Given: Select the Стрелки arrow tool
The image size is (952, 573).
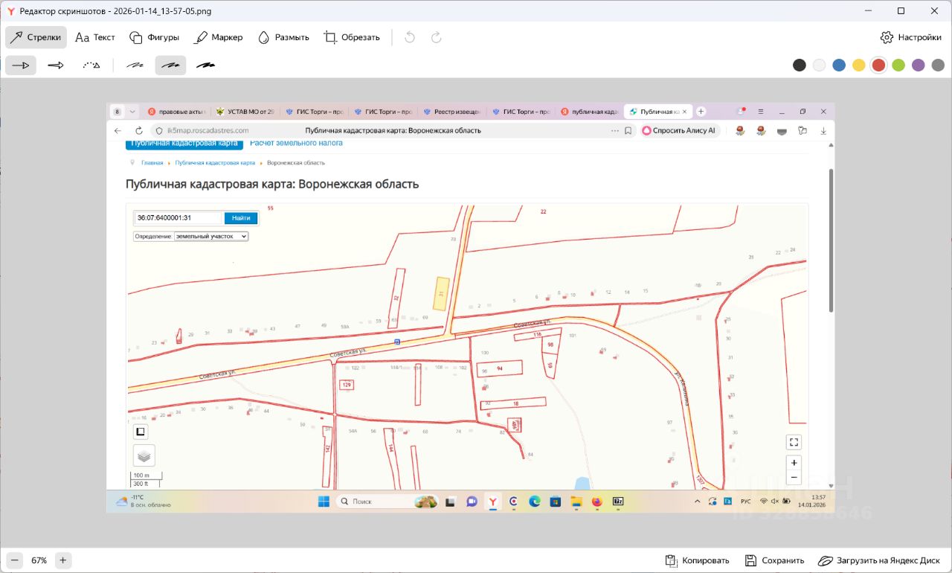Looking at the screenshot, I should coord(36,37).
